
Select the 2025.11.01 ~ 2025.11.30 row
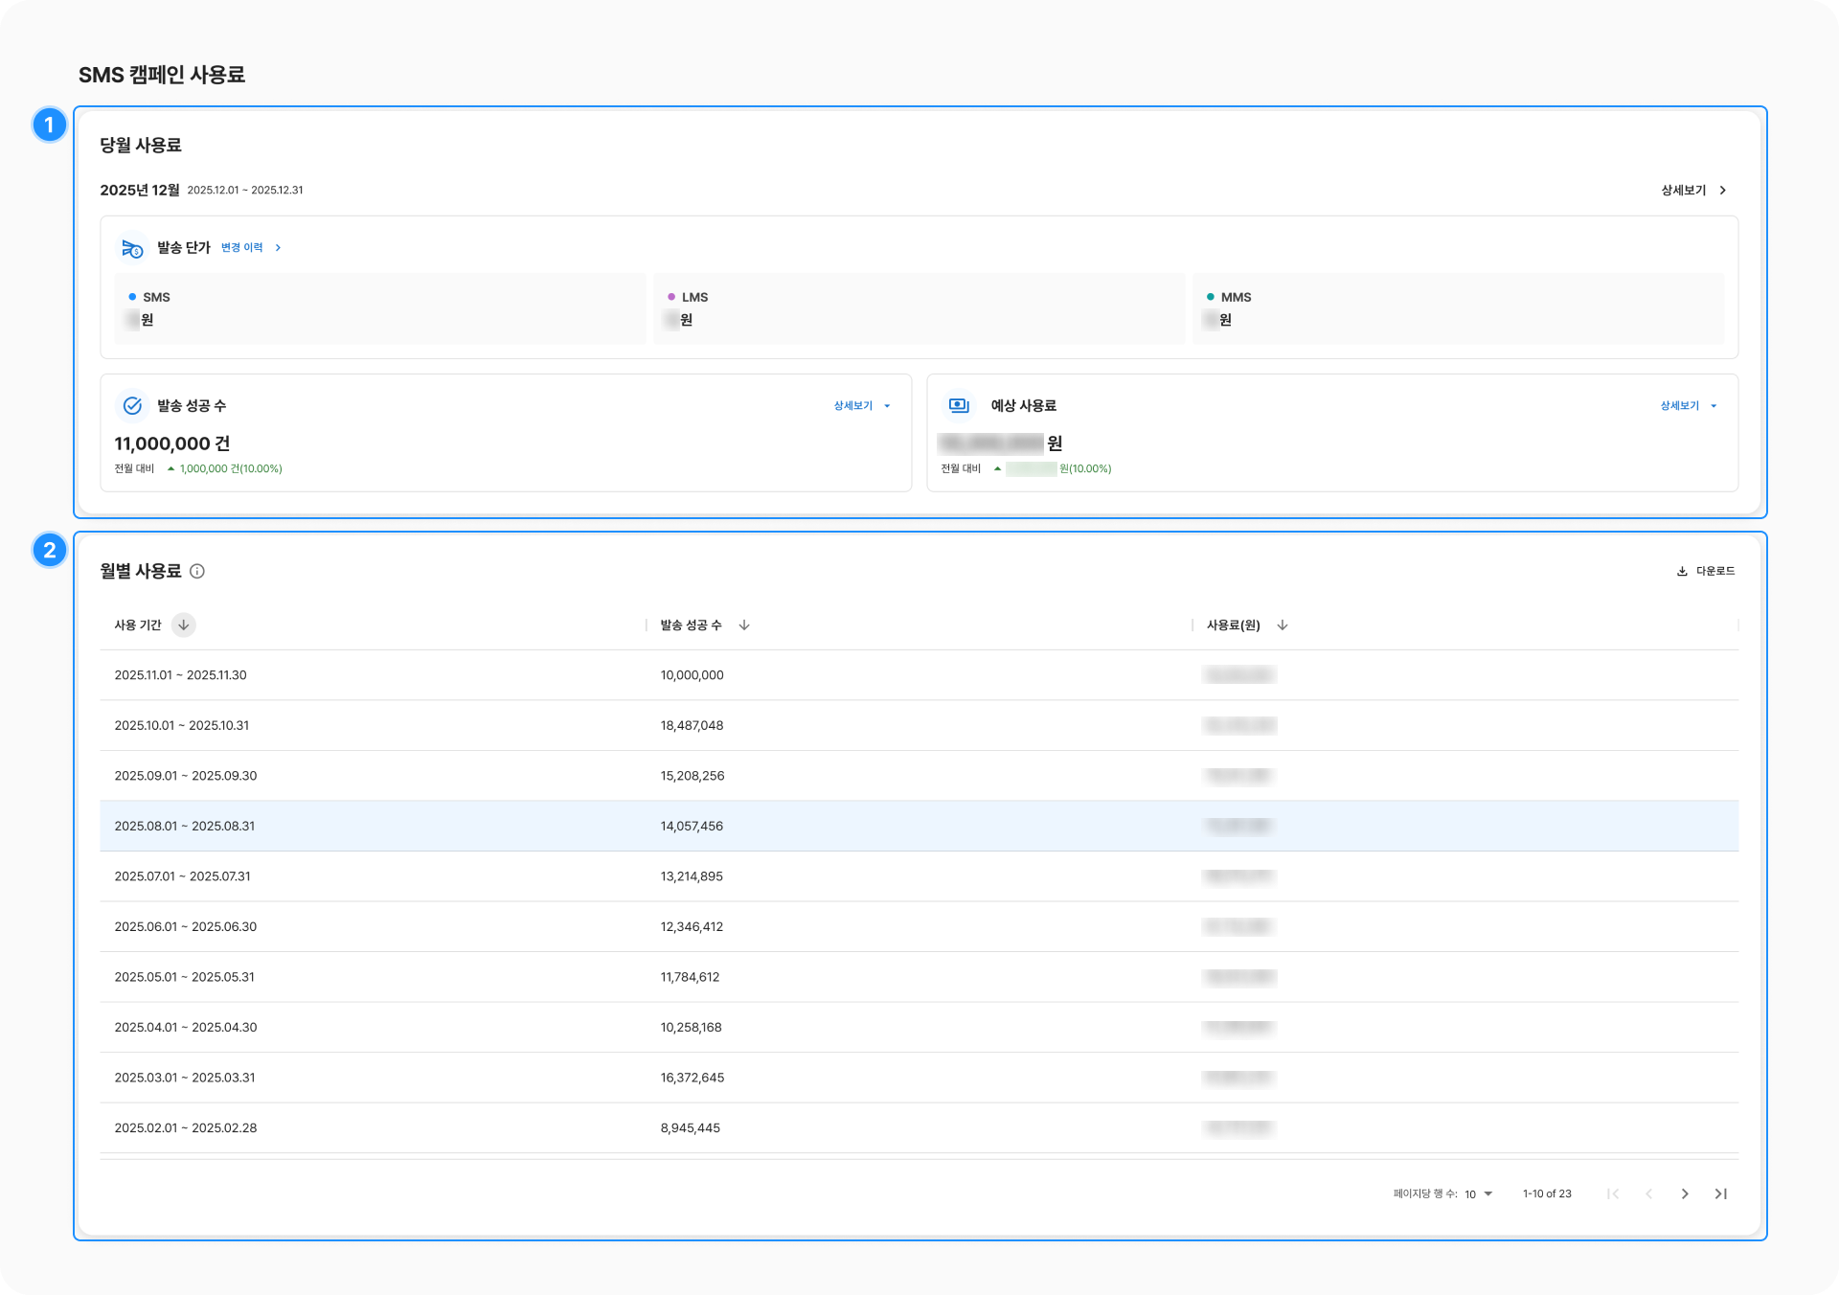pos(180,675)
